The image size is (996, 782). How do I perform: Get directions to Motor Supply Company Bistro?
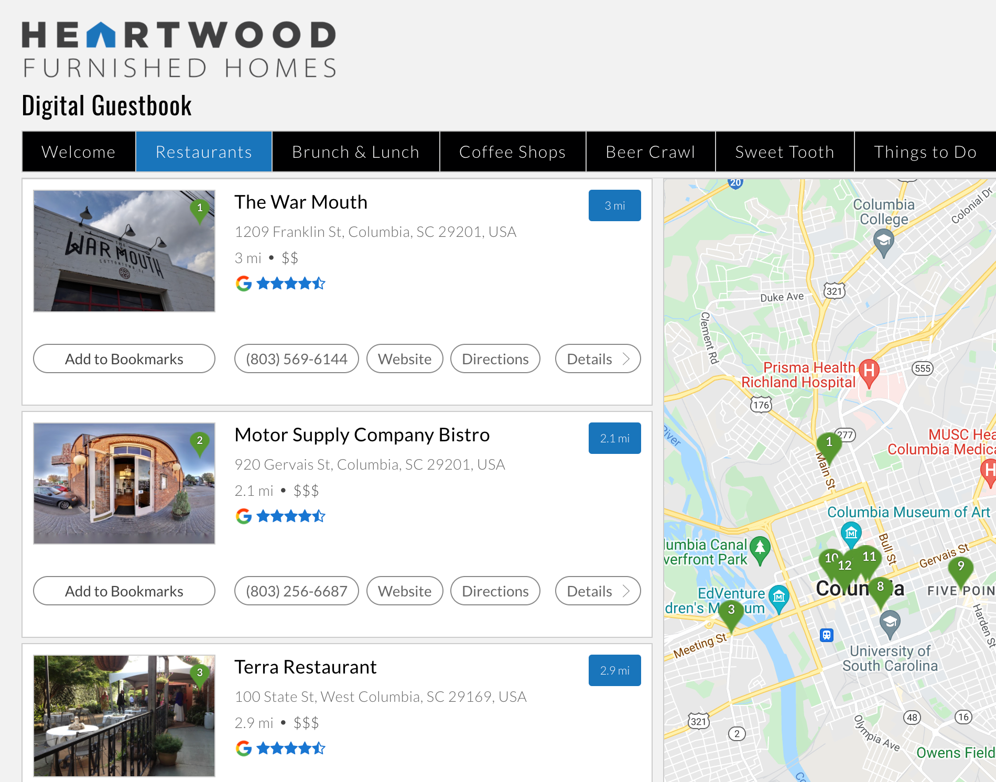495,591
